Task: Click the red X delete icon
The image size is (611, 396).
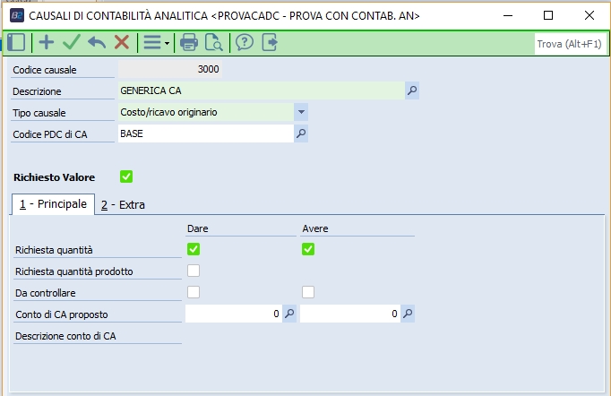Action: click(x=122, y=42)
